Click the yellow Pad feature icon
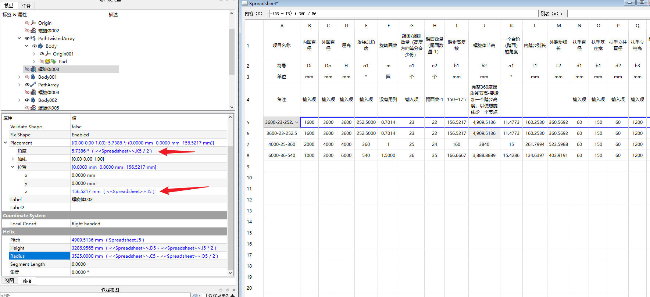The width and height of the screenshot is (650, 297). pos(48,61)
